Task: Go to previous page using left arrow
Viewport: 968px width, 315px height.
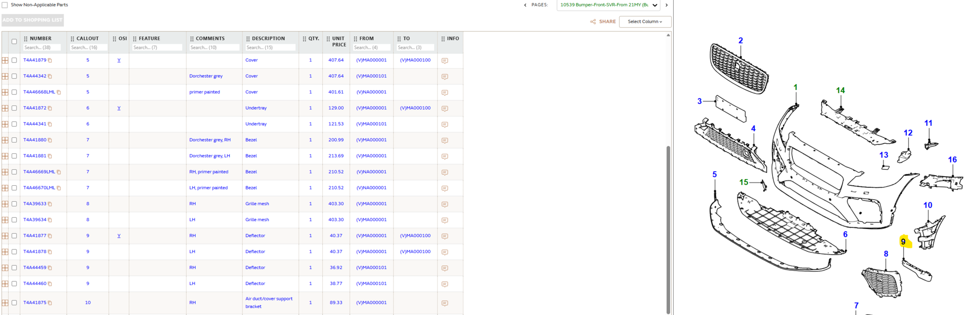Action: 525,5
